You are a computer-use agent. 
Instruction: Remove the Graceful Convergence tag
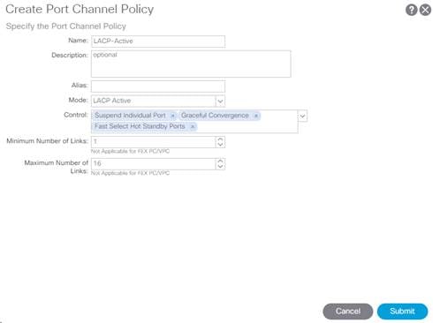pos(256,116)
